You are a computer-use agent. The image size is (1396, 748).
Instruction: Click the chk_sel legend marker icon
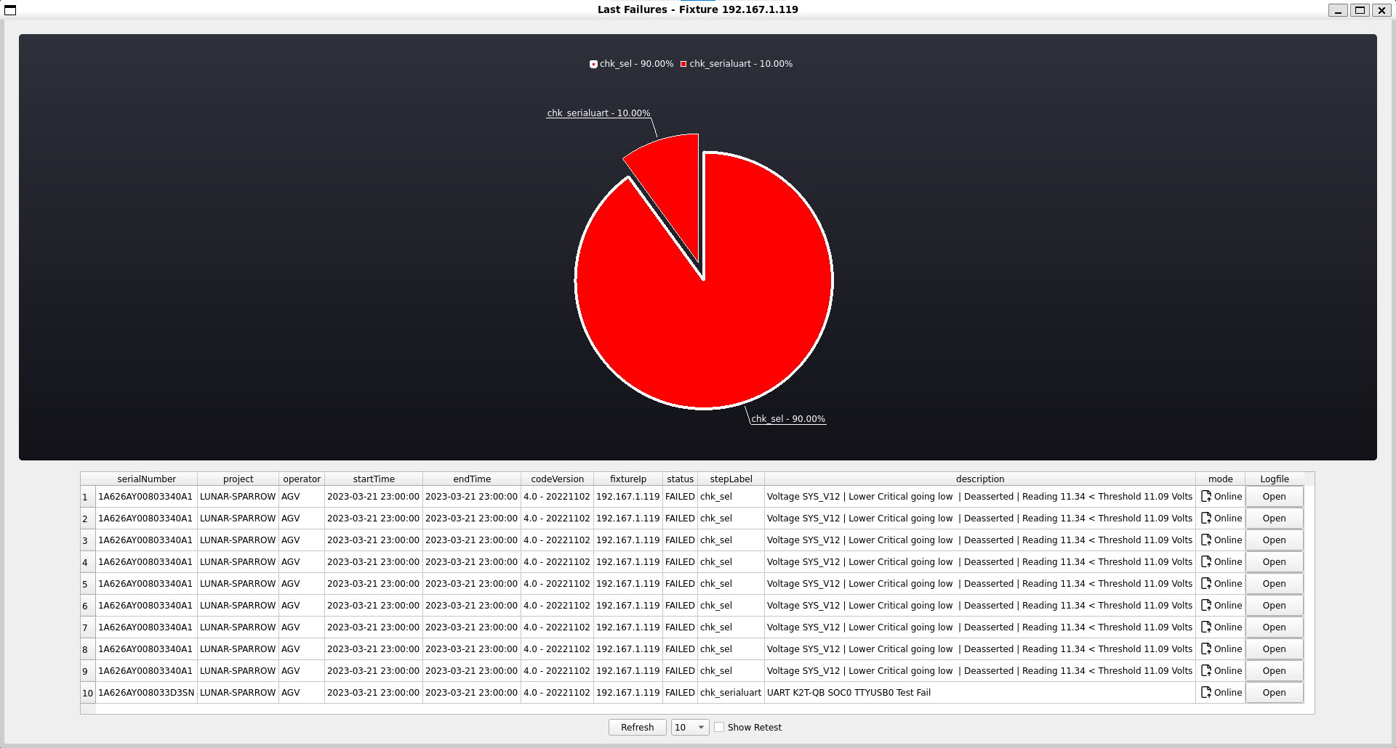(593, 65)
